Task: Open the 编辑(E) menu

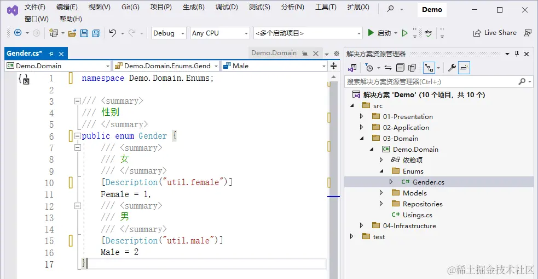Action: point(67,7)
